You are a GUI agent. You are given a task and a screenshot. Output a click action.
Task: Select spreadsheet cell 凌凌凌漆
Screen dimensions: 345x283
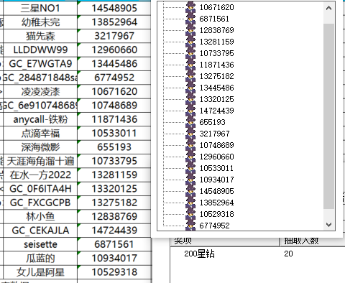pos(40,92)
